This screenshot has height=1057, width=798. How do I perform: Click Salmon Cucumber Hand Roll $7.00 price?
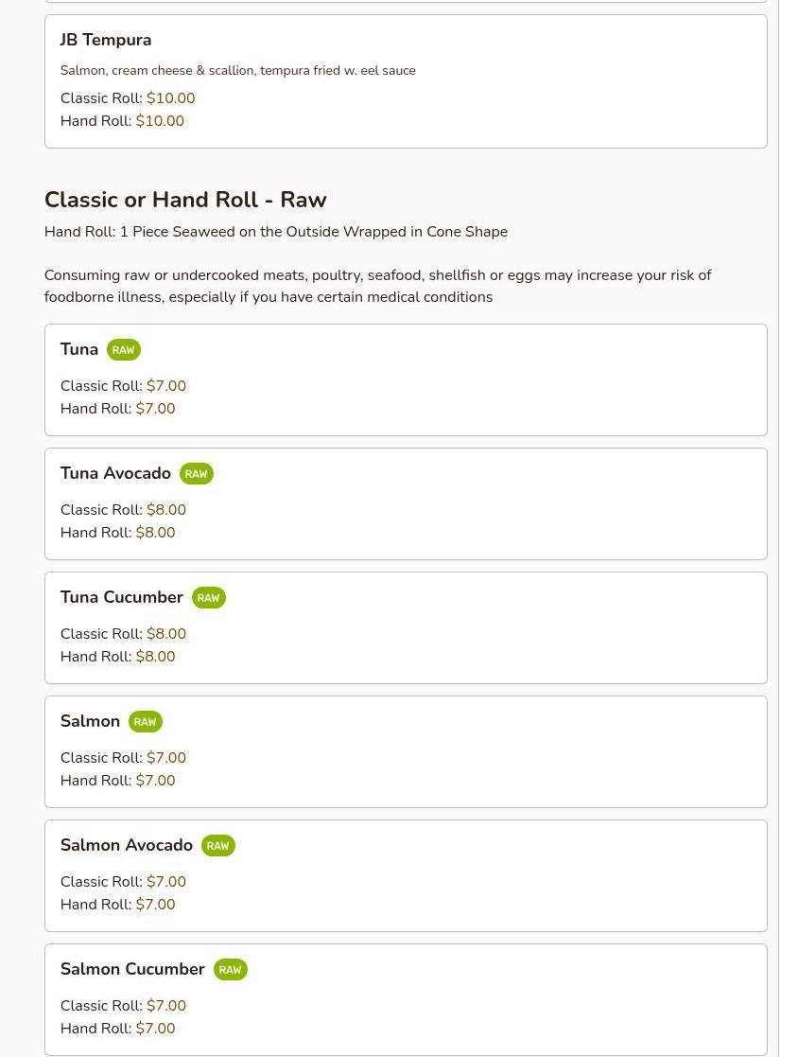[155, 1029]
